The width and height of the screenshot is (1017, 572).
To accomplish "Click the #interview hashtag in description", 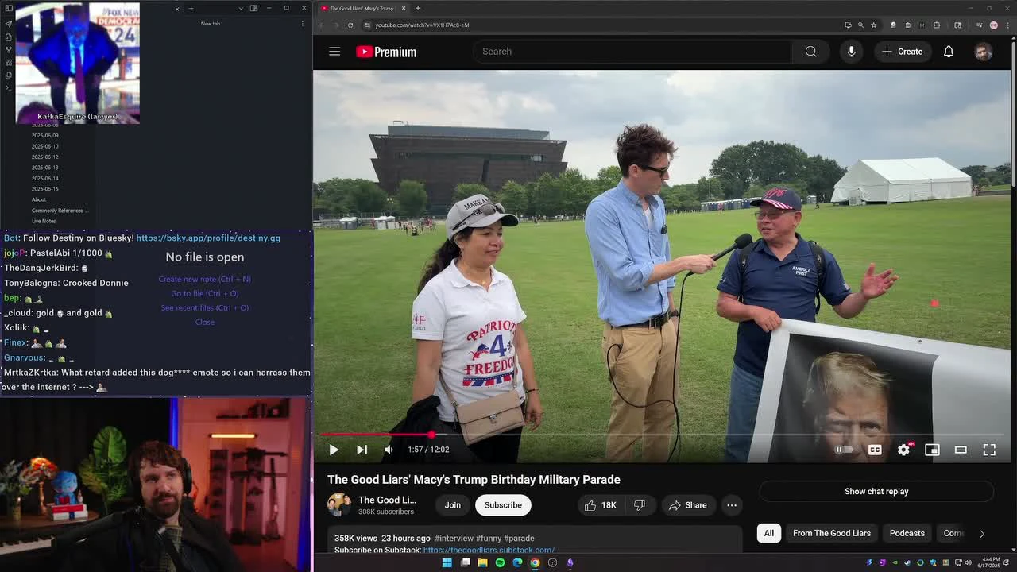I will coord(454,538).
